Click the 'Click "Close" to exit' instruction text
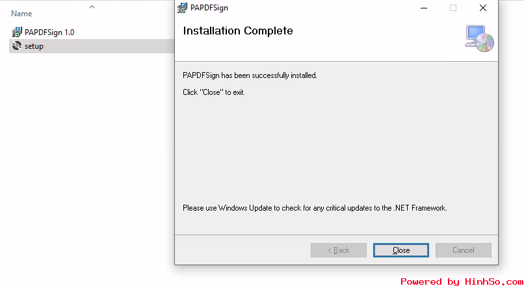This screenshot has width=524, height=286. point(214,92)
